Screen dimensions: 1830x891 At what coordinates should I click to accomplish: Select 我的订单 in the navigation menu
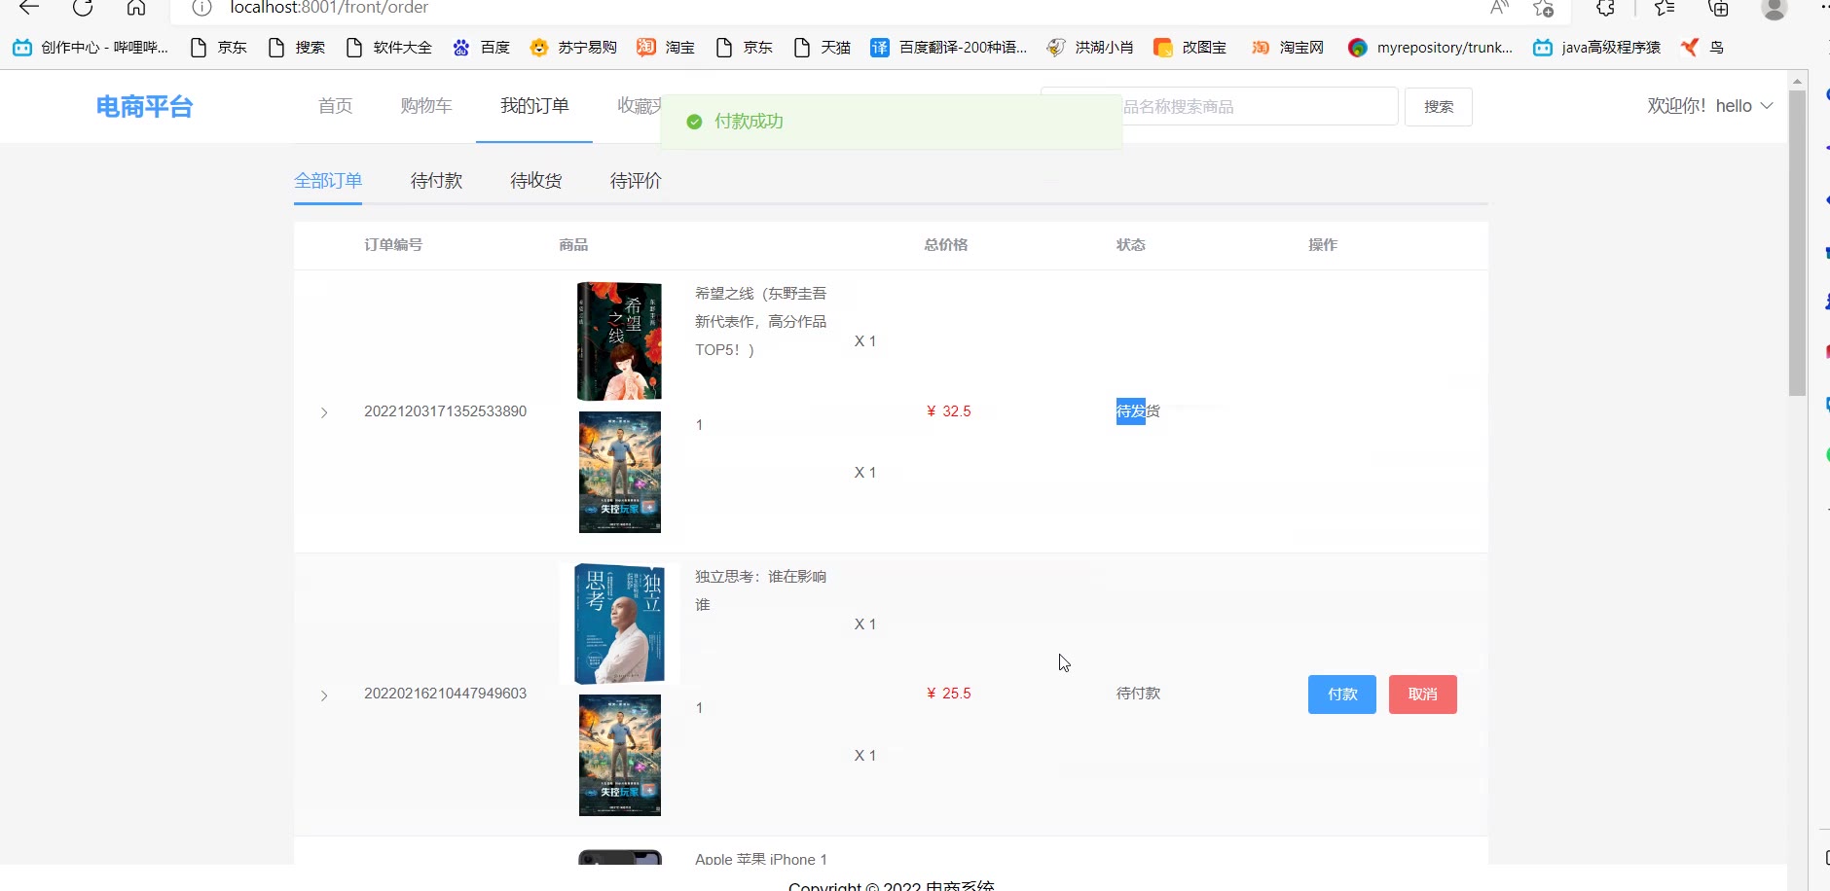tap(534, 106)
